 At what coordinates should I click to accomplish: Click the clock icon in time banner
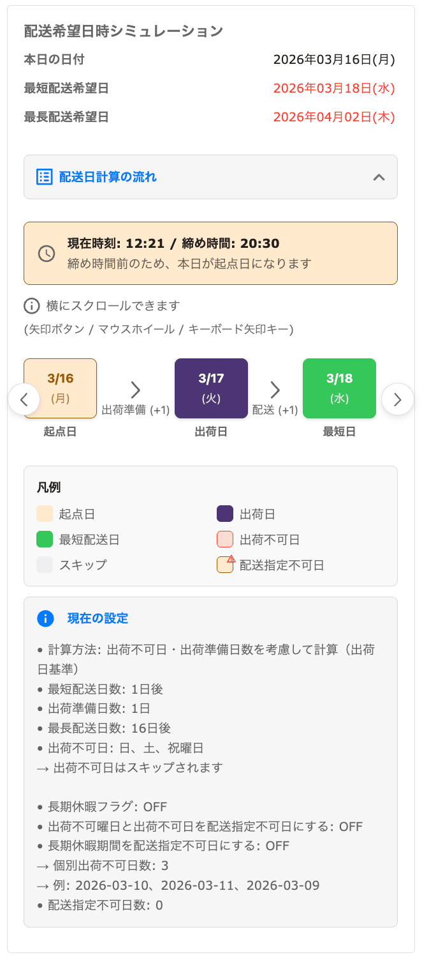click(47, 253)
